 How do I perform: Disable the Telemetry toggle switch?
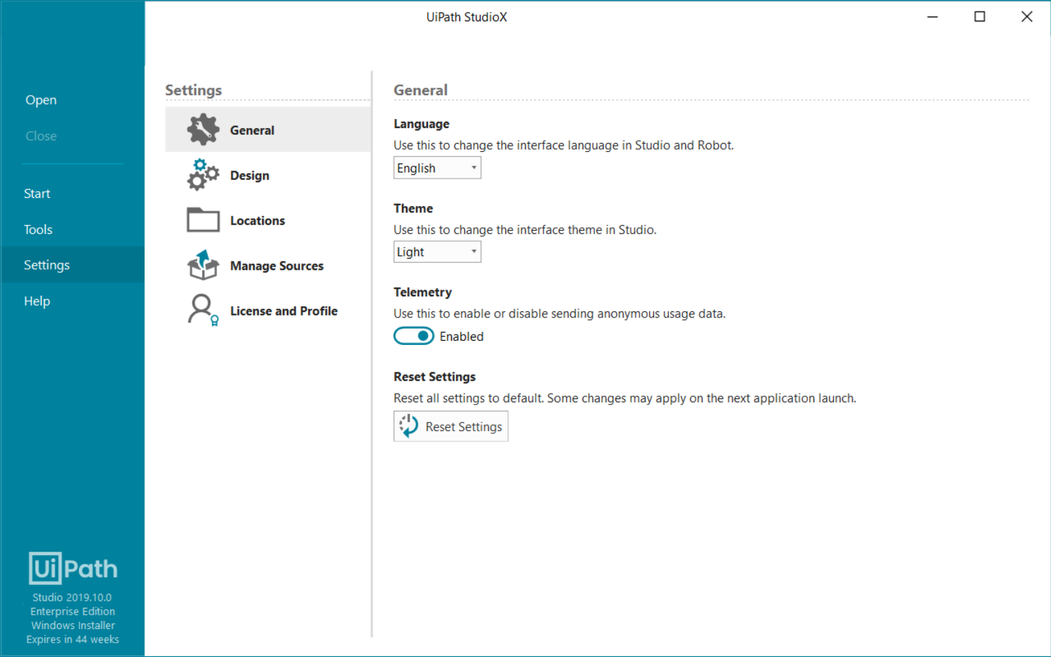(414, 336)
